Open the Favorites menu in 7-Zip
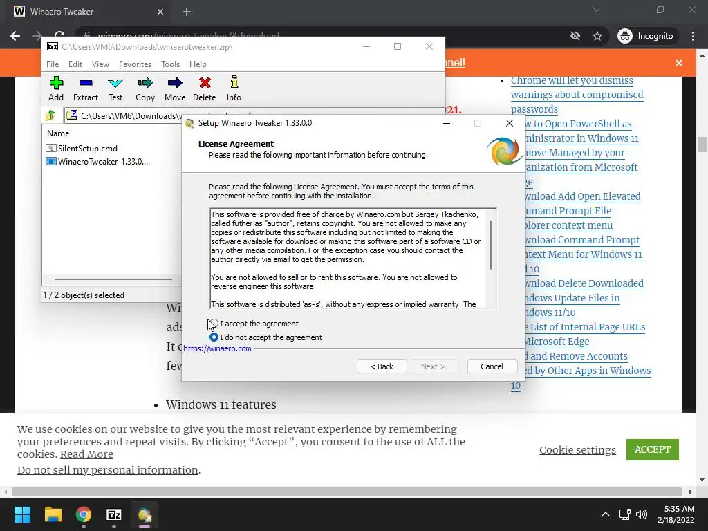The width and height of the screenshot is (708, 531). point(135,64)
